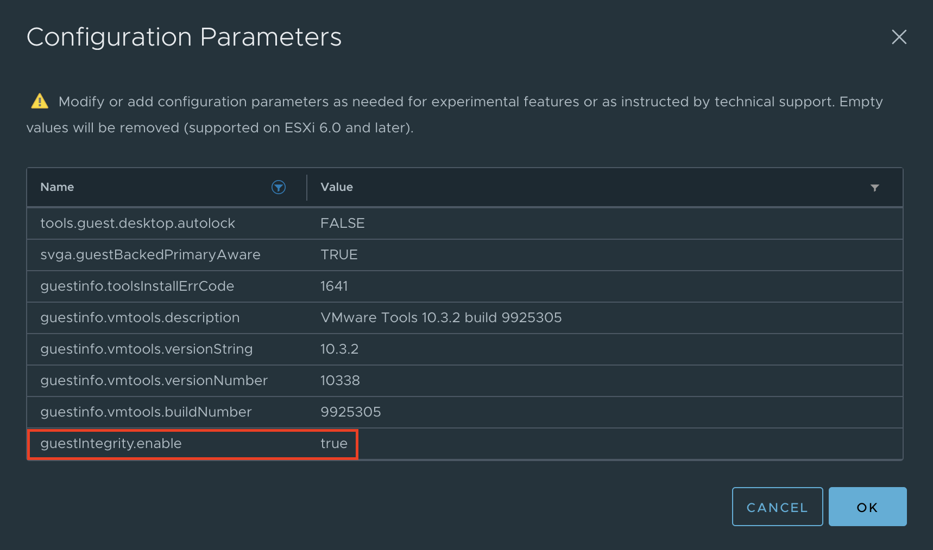933x550 pixels.
Task: Select guestinfo.toolsInstallErrCode parameter name
Action: point(137,286)
